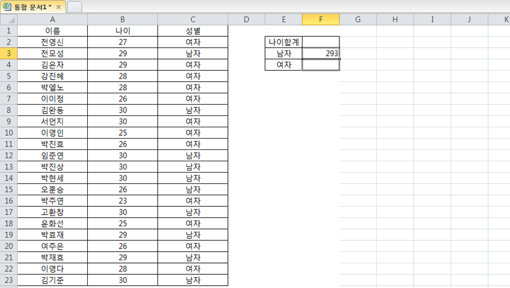510x288 pixels.
Task: Select cell with name 박주연
Action: click(x=52, y=201)
